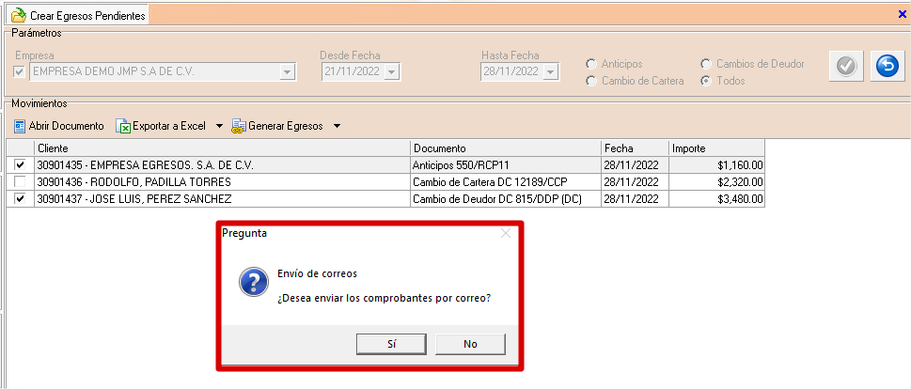Click Cambio de Cartera DC 12189/CCP cell
The width and height of the screenshot is (911, 389).
(x=506, y=181)
